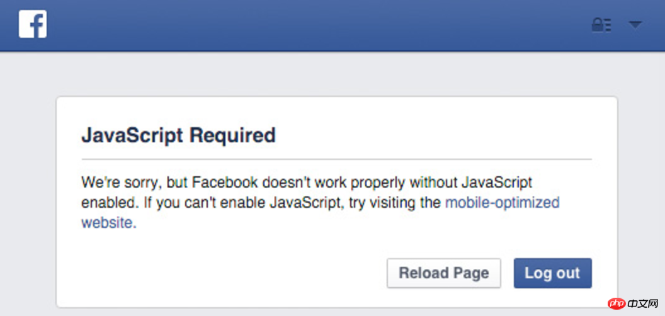Viewport: 665px width, 316px height.
Task: Click the Reload Page button
Action: (443, 273)
